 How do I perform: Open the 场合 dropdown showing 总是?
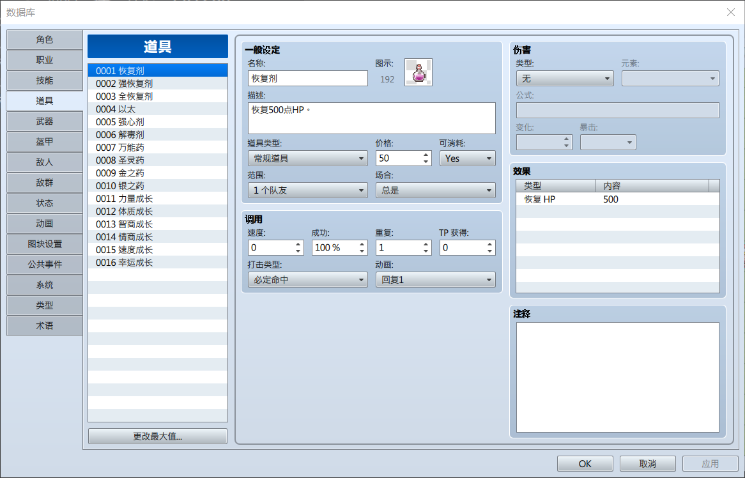(x=435, y=190)
